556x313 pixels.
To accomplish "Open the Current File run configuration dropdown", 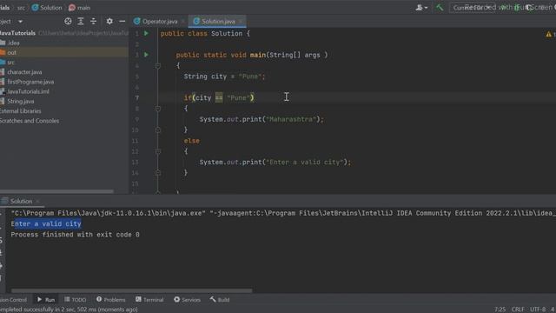I will 472,8.
